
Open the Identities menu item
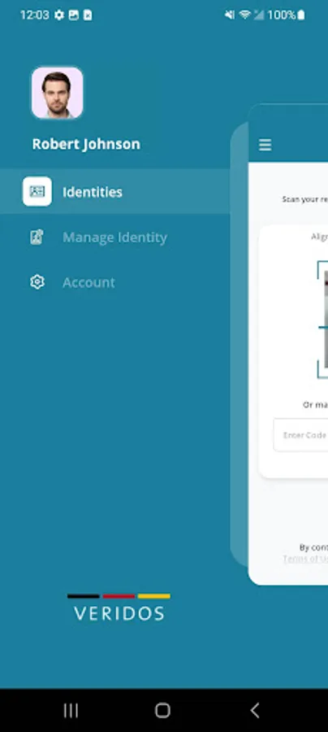pos(114,192)
